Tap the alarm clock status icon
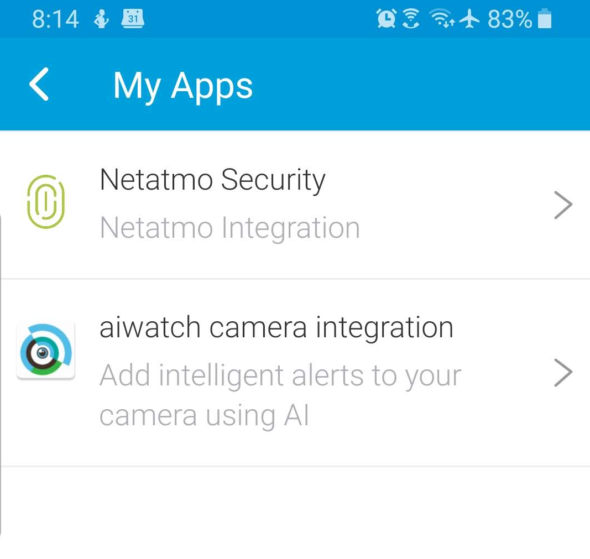The image size is (590, 559). coord(386,18)
